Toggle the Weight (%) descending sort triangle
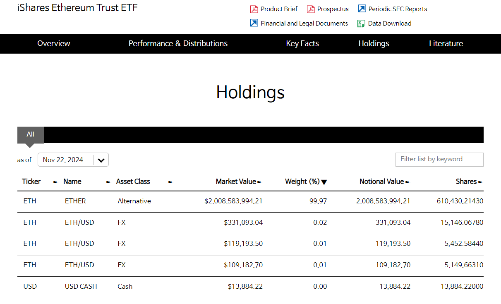This screenshot has height=304, width=501. [x=324, y=182]
